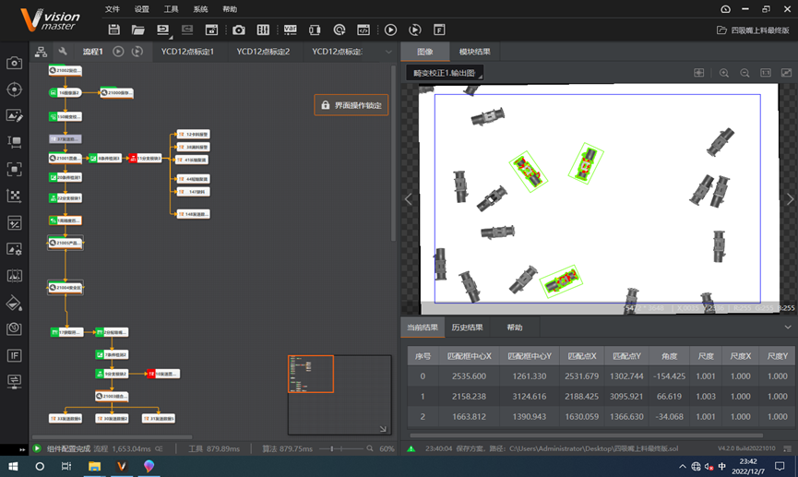
Task: Open the communication monitor icon in sidebar
Action: [14, 381]
